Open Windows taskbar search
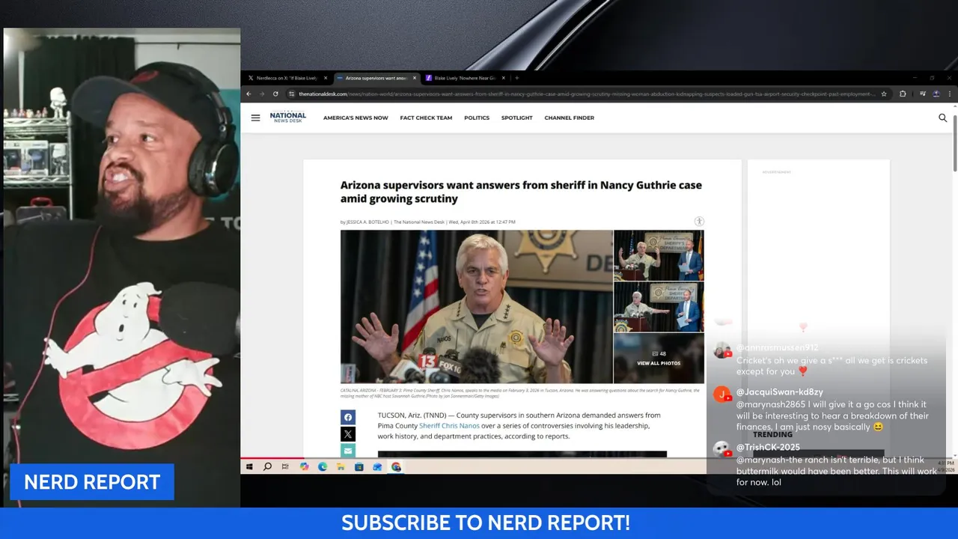 pyautogui.click(x=267, y=466)
